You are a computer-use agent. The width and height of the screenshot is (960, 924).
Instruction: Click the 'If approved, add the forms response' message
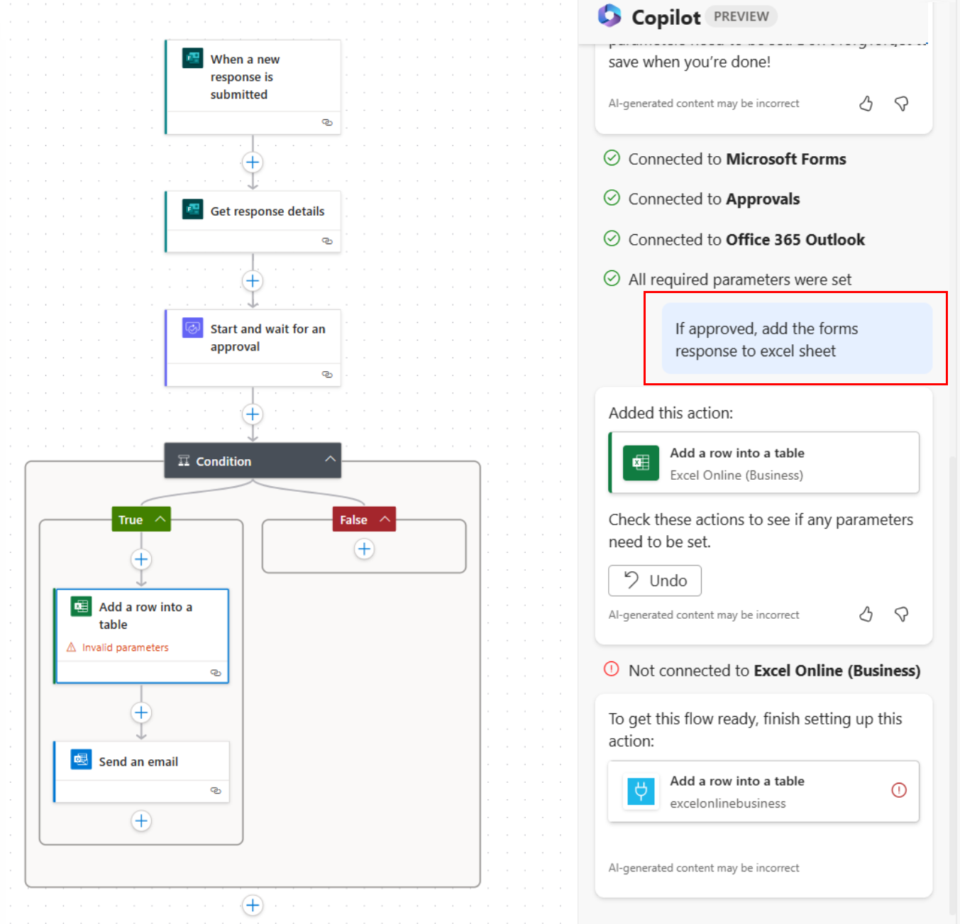tap(797, 339)
